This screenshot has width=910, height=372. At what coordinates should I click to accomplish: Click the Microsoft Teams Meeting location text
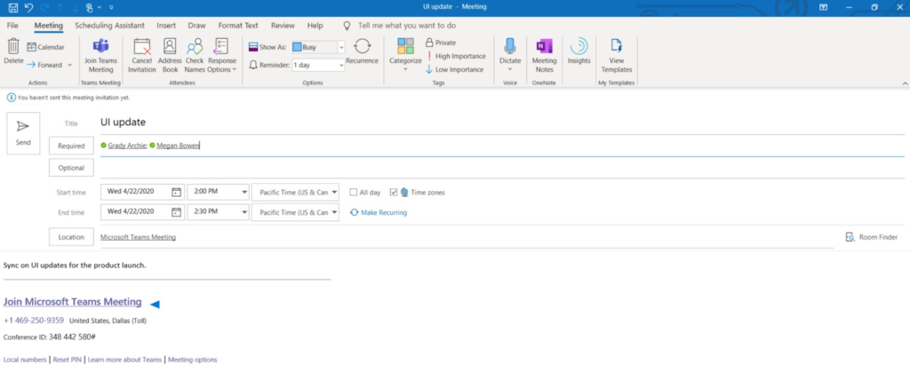pos(138,237)
